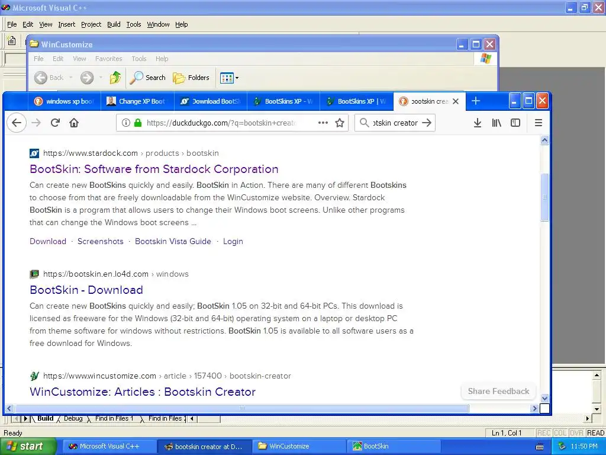
Task: Click Firefox forward arrow button
Action: tap(36, 123)
